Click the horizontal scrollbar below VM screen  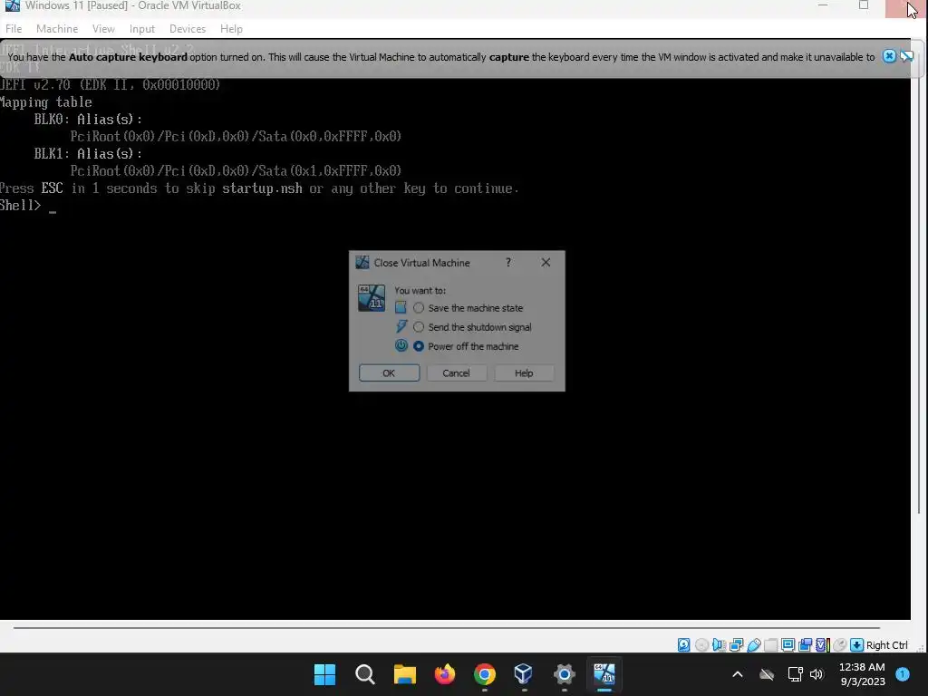446,627
